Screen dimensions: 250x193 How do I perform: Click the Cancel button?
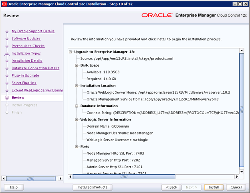click(236, 187)
